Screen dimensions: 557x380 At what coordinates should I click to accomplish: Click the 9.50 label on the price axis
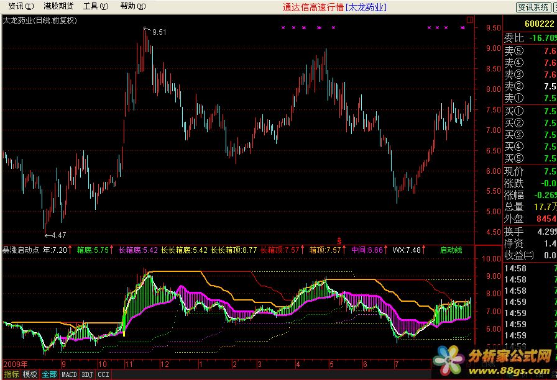pyautogui.click(x=494, y=28)
